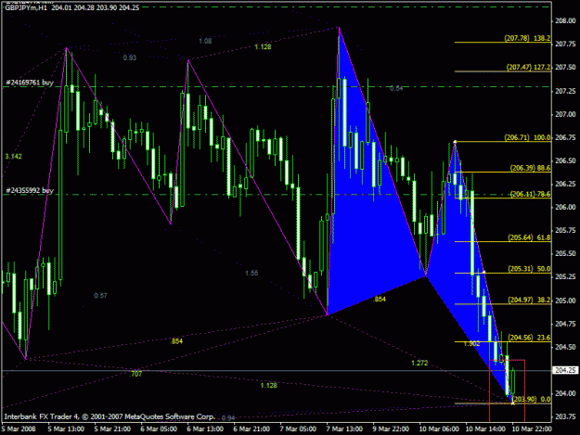Click the 10 Mar 14:00 time label
This screenshot has width=580, height=435.
485,429
